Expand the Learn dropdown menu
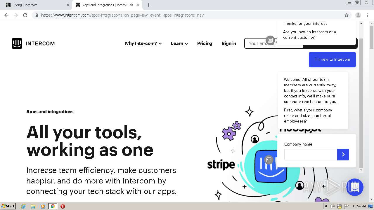The width and height of the screenshot is (374, 210). (179, 43)
